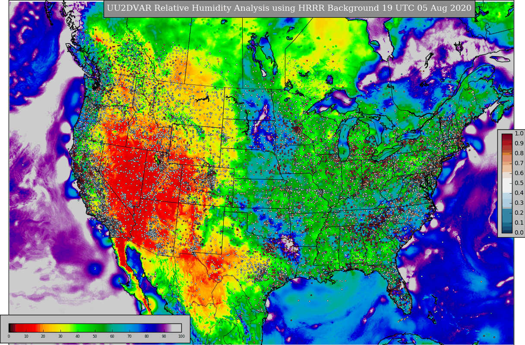Click the '0.8' label on the right colorbar
This screenshot has height=345, width=525.
(x=519, y=154)
